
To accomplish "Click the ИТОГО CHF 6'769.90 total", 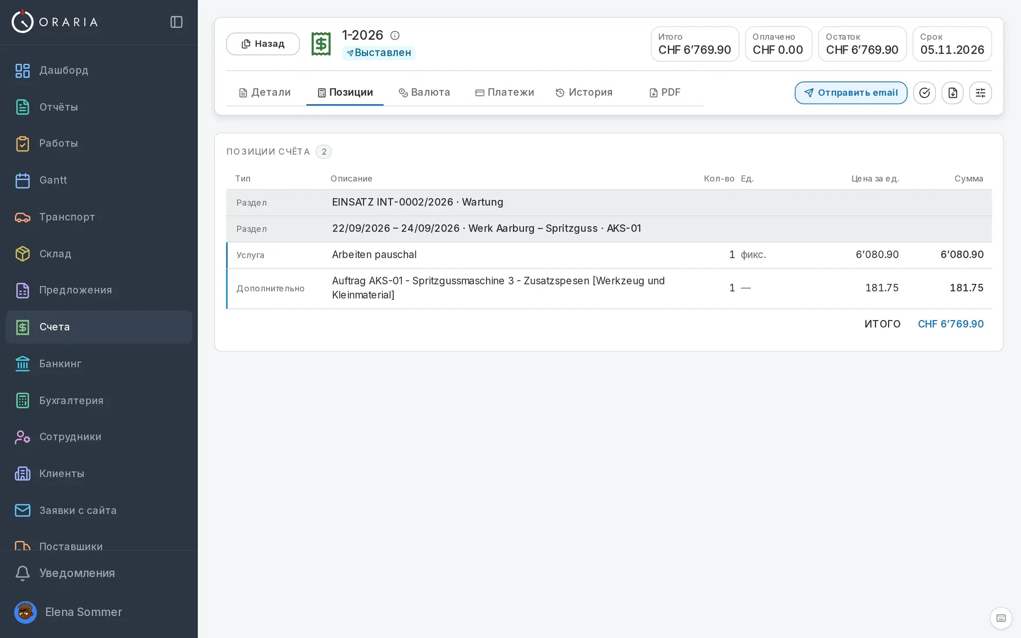I will [x=924, y=324].
